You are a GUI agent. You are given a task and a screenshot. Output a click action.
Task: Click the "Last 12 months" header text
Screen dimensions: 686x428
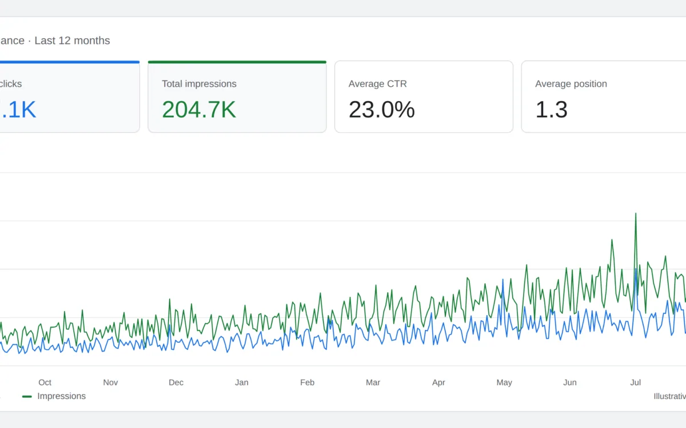pyautogui.click(x=72, y=41)
